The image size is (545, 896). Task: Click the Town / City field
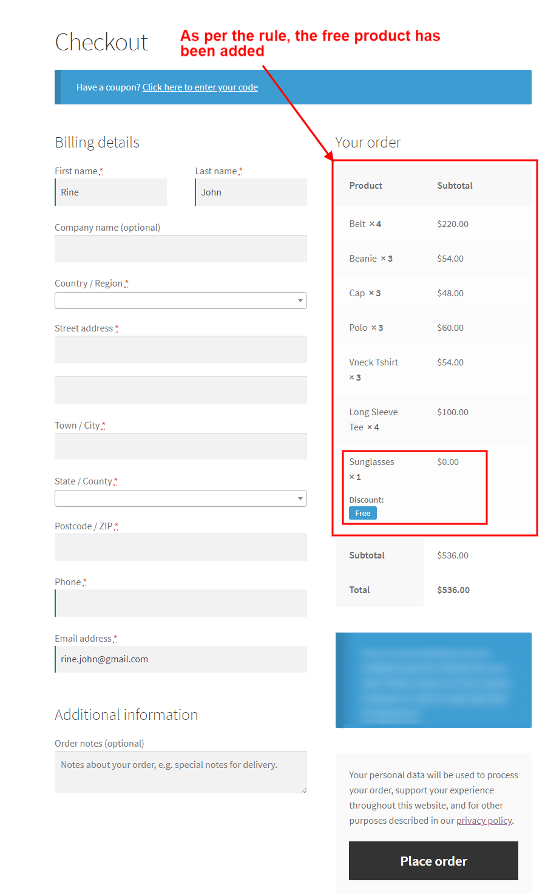coord(180,446)
